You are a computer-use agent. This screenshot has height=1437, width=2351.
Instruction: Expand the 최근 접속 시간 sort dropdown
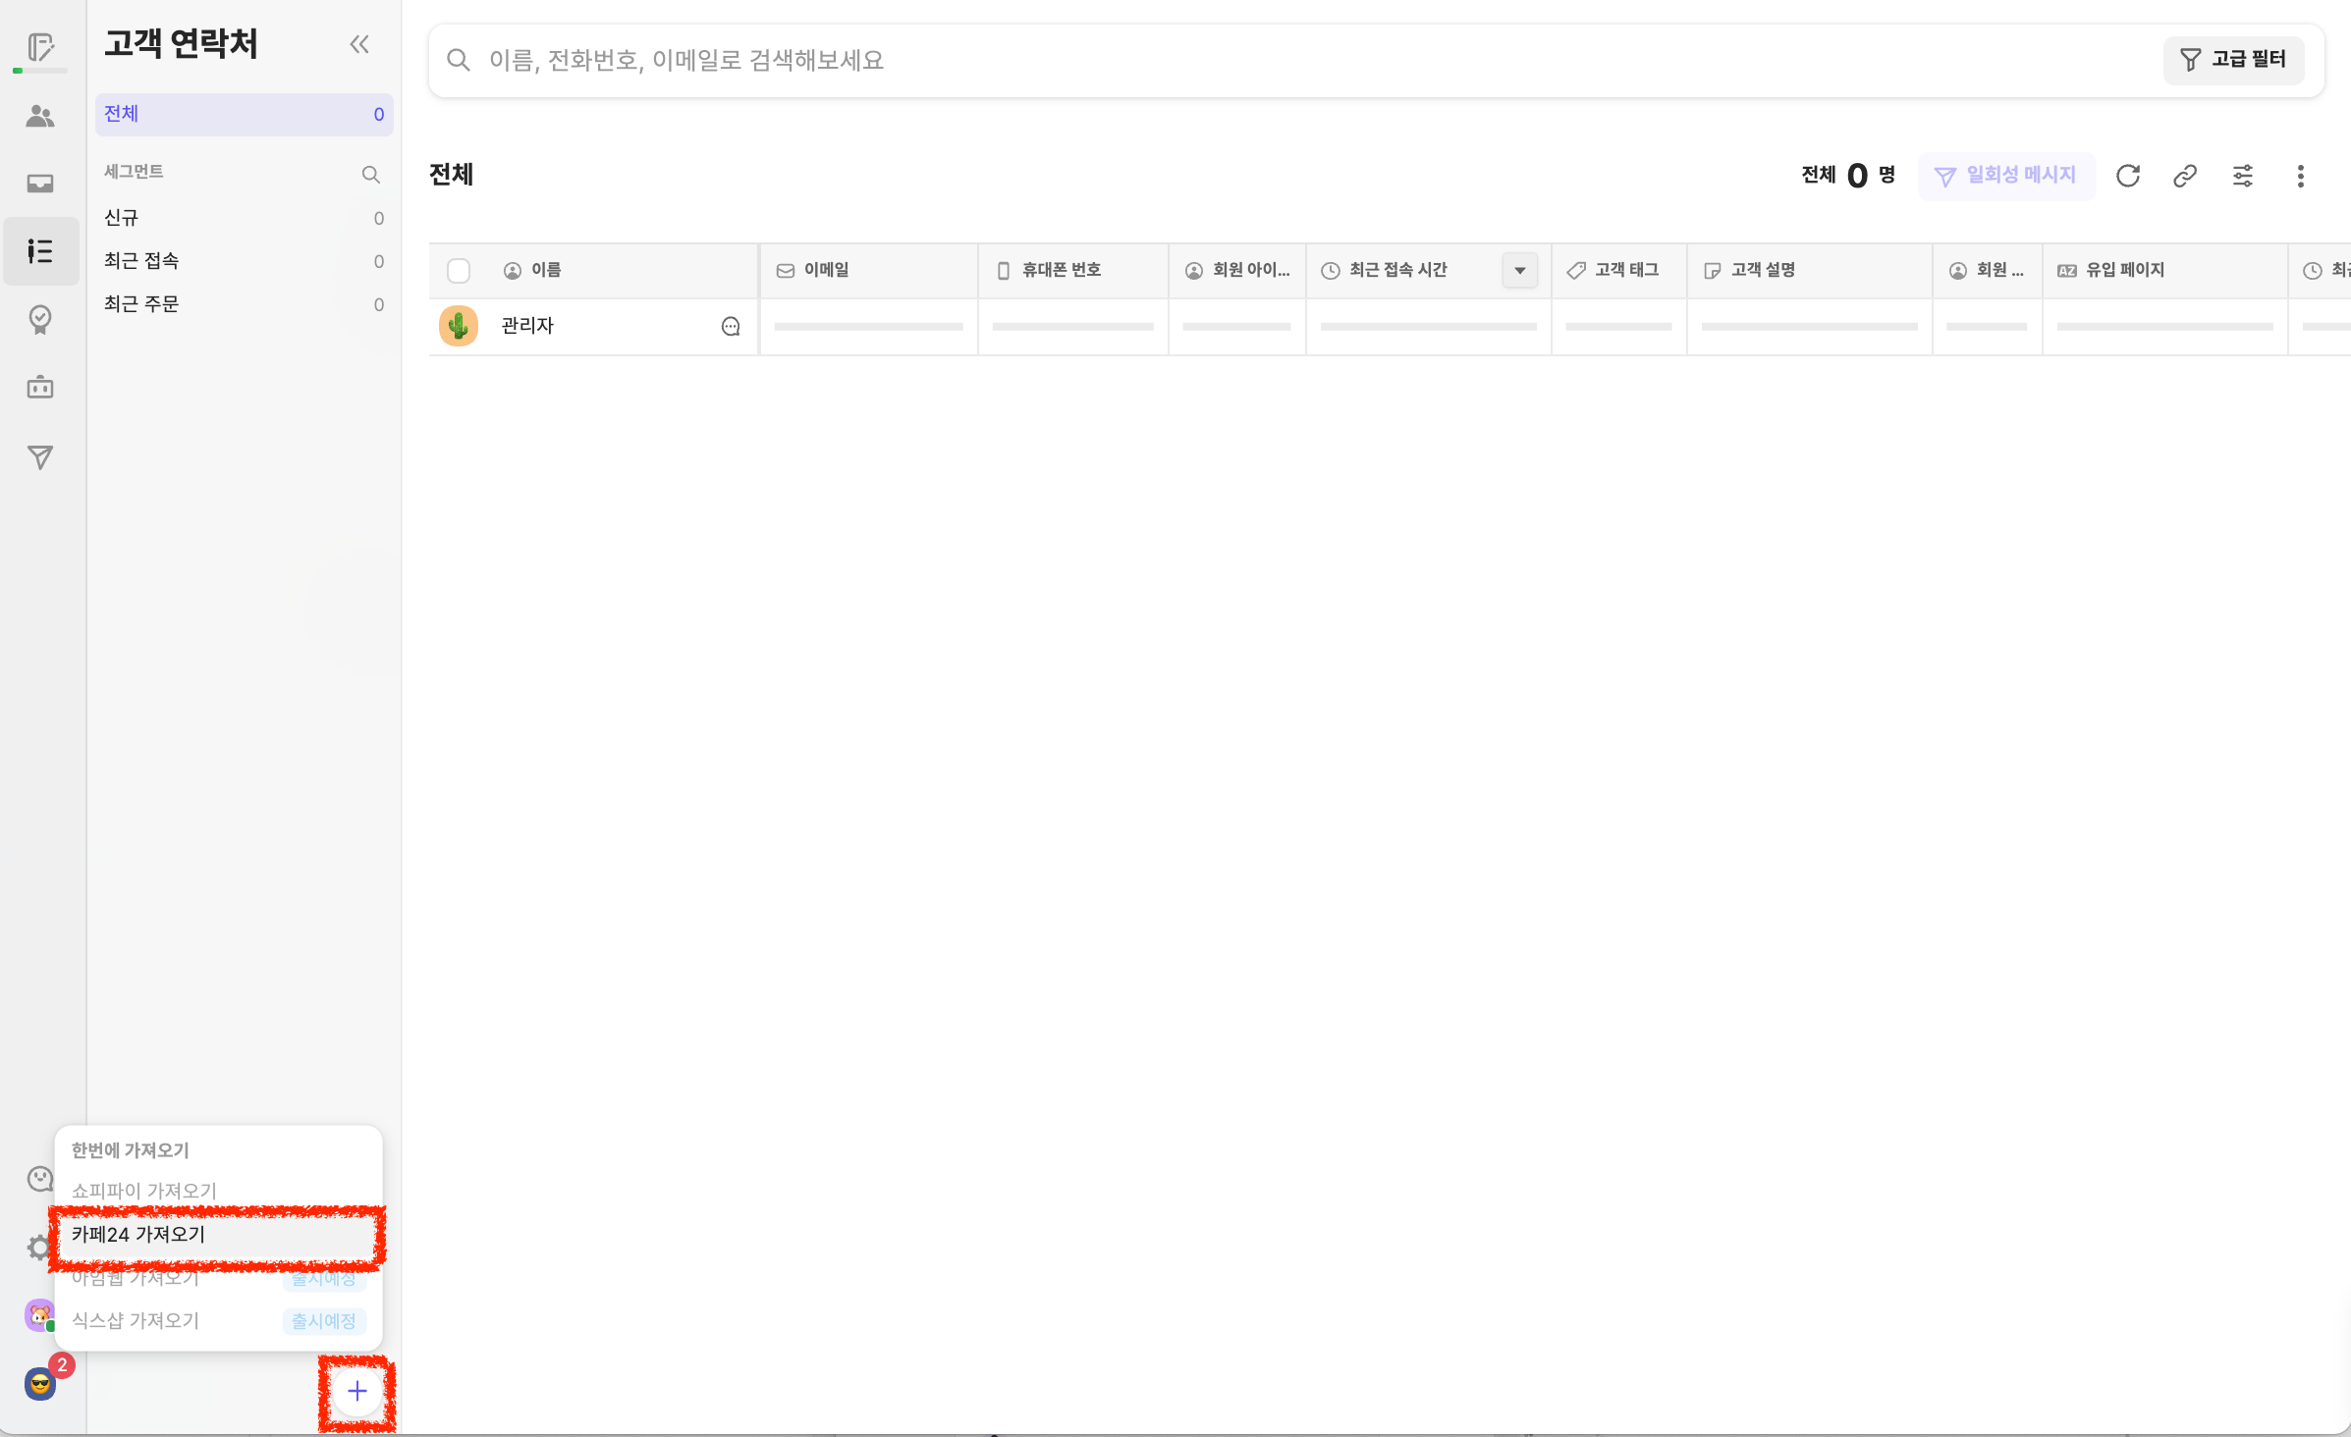pyautogui.click(x=1519, y=271)
